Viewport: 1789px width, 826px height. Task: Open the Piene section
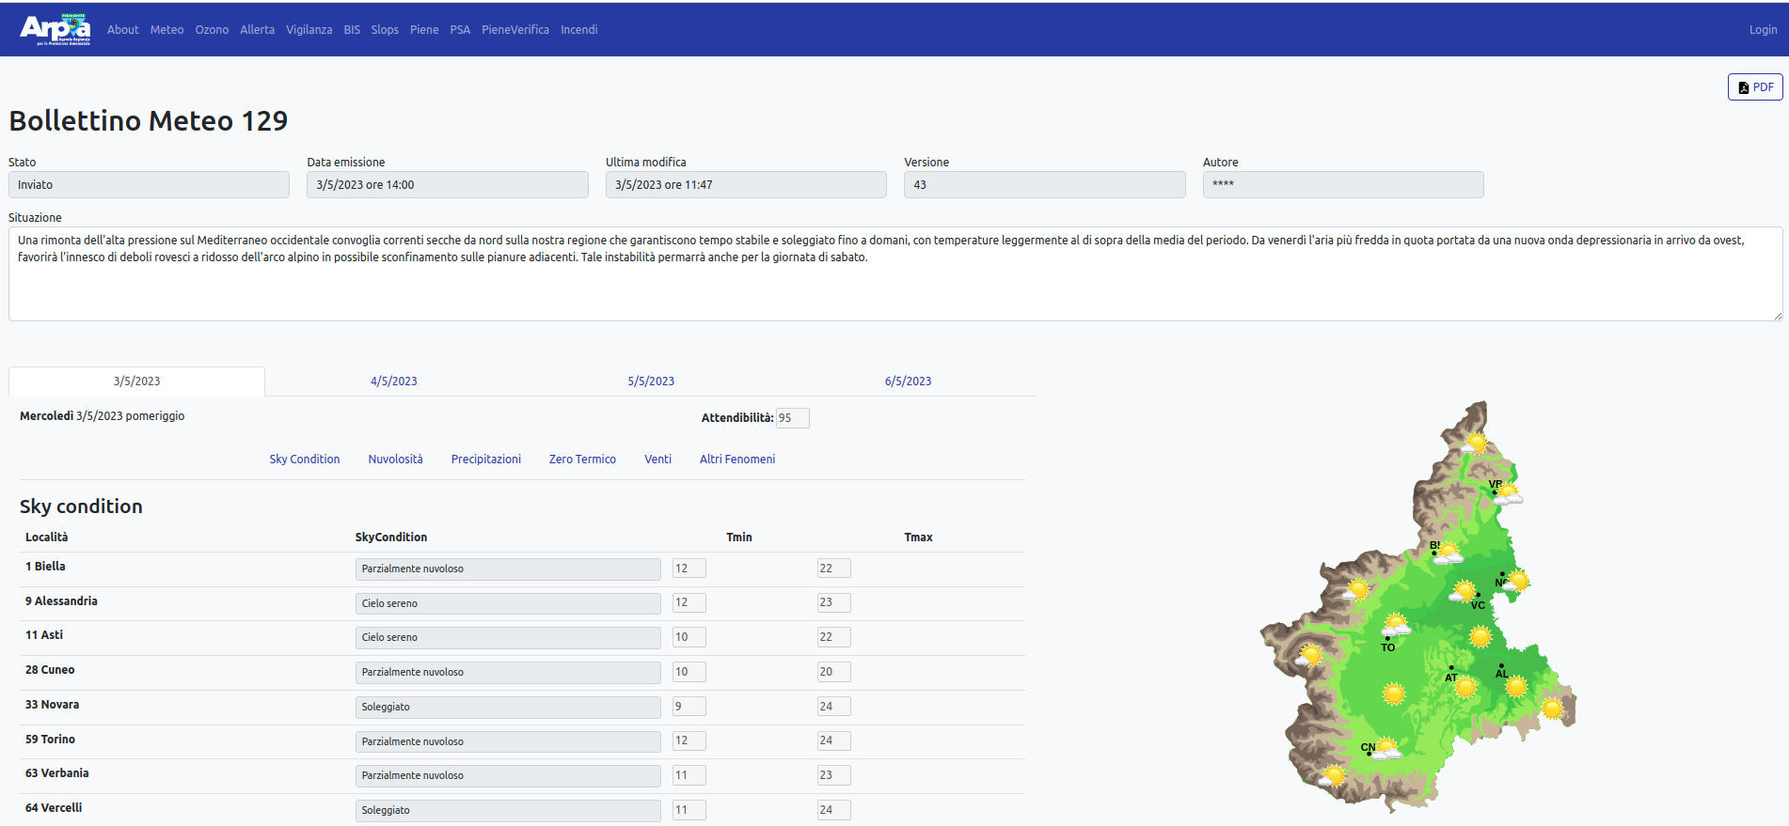[x=424, y=30]
